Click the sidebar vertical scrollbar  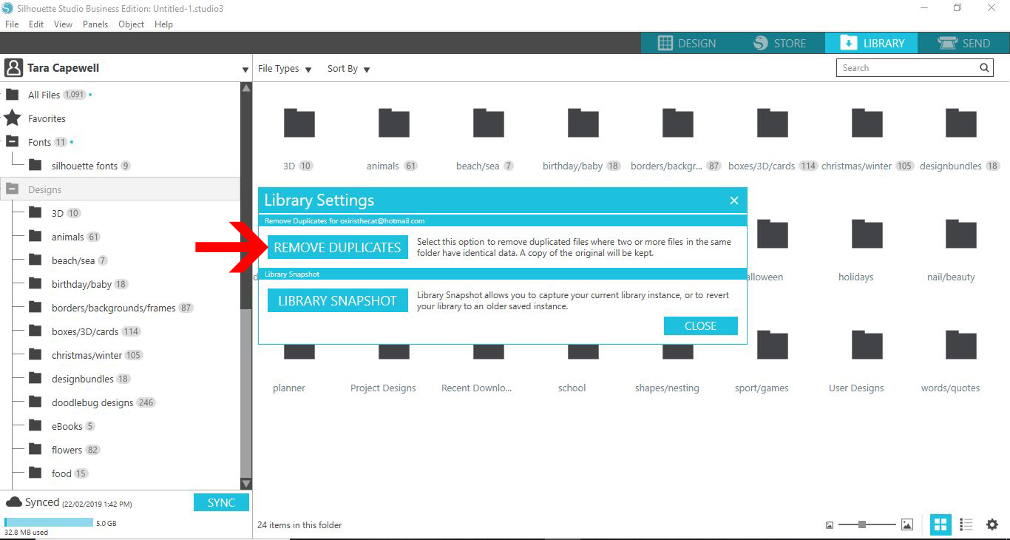coord(246,286)
